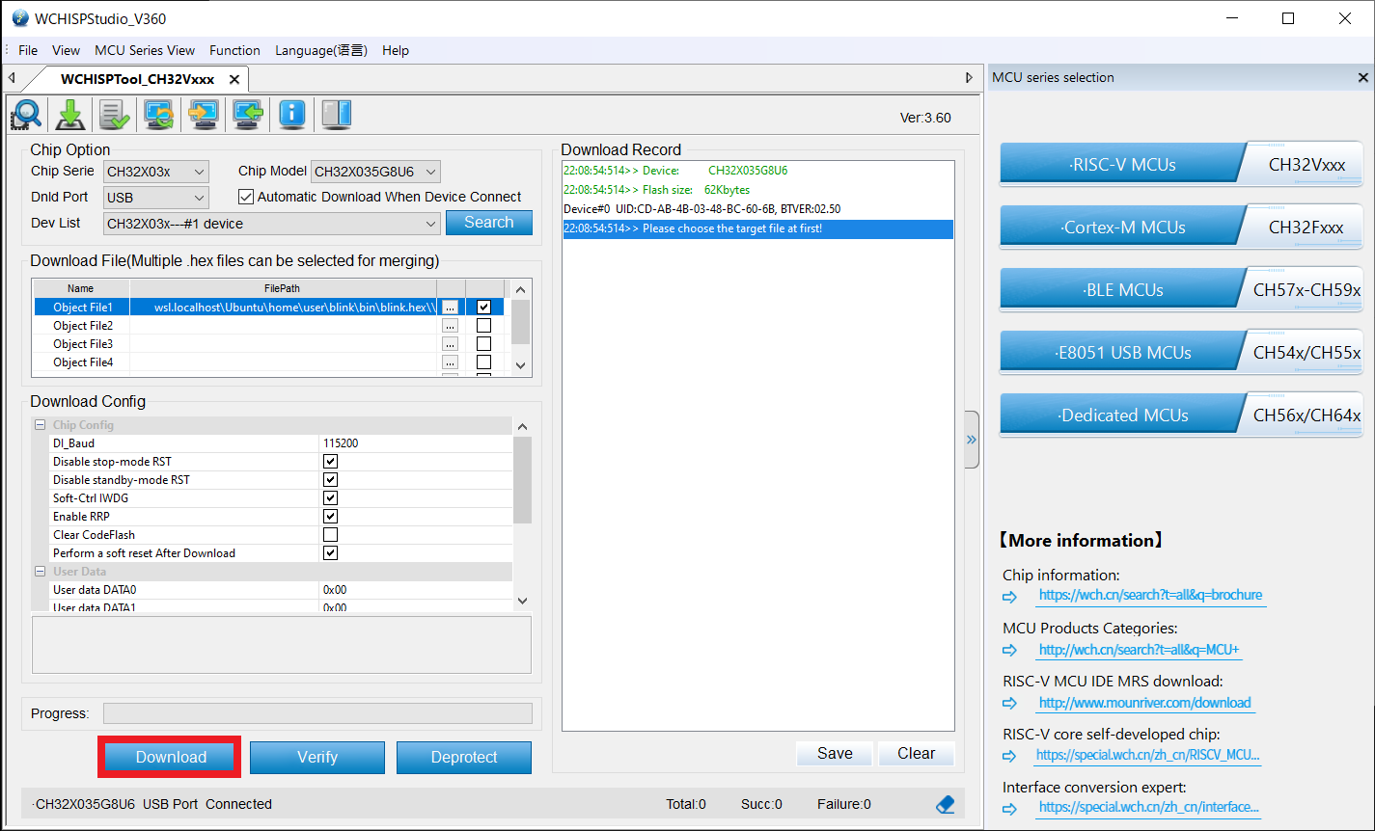Toggle Perform a soft reset After Download
The image size is (1375, 831).
330,553
